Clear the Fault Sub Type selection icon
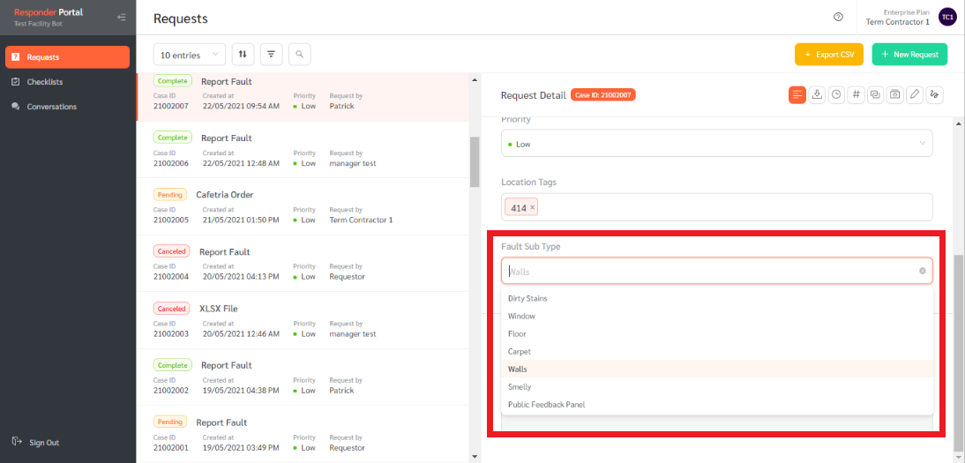Screen dimensions: 965x463 coord(922,271)
